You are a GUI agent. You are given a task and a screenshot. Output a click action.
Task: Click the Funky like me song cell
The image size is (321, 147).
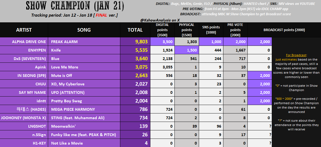point(84,135)
